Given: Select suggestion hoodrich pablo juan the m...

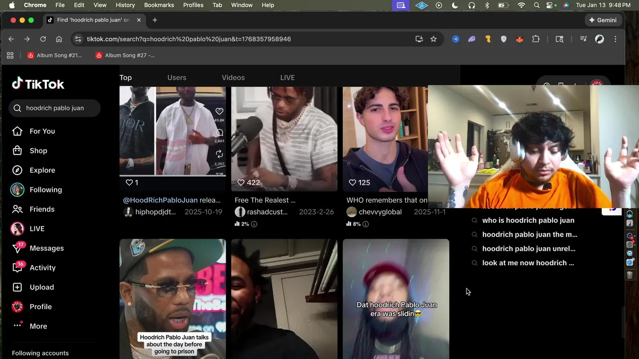Looking at the screenshot, I should click(529, 234).
